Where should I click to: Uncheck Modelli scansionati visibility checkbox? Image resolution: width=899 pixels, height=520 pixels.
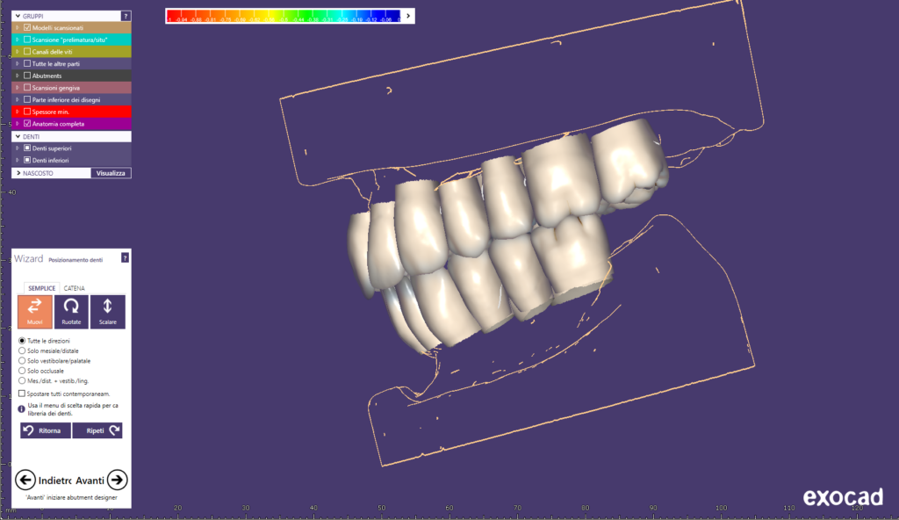point(27,28)
